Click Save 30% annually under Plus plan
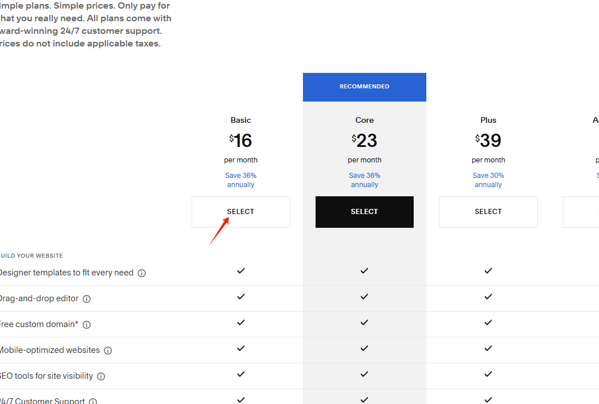The width and height of the screenshot is (599, 404). pos(488,180)
